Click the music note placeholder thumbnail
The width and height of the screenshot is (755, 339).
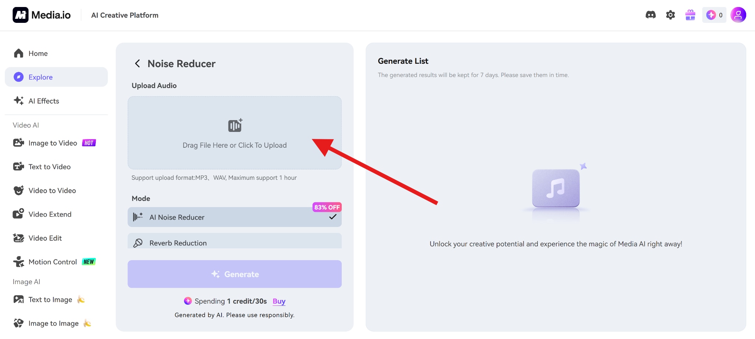point(556,188)
